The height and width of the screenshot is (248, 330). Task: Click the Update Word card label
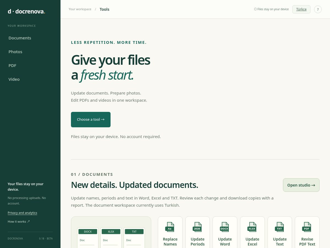[x=225, y=242]
